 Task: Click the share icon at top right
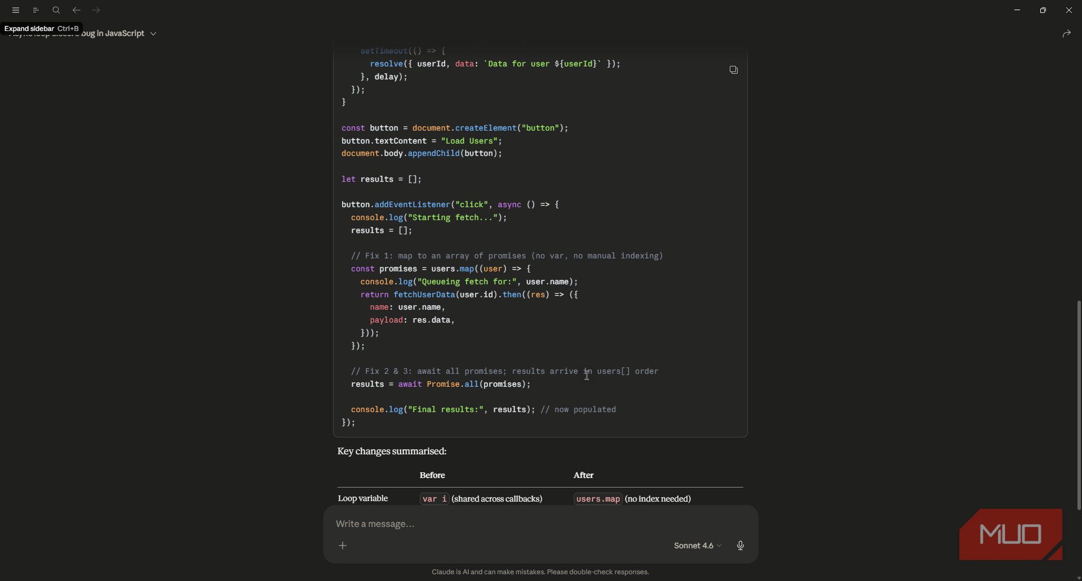(1066, 34)
